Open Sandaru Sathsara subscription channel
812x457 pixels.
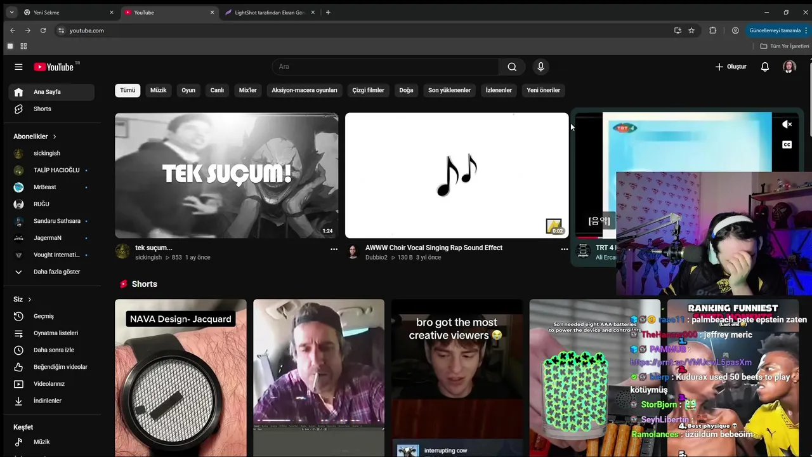(51, 221)
